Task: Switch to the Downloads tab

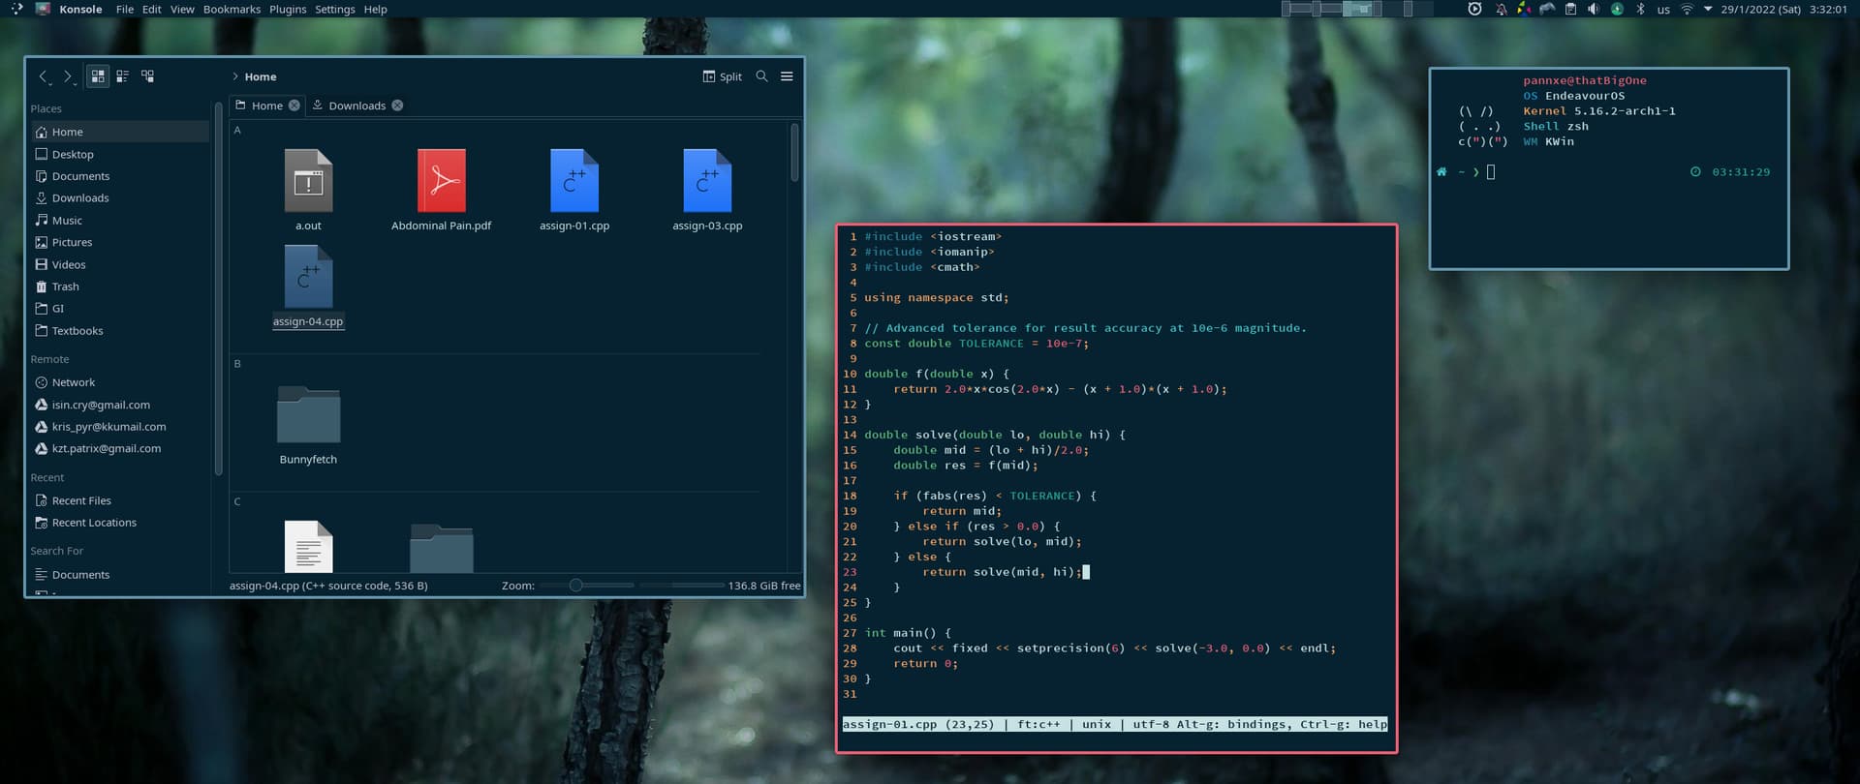Action: (356, 106)
